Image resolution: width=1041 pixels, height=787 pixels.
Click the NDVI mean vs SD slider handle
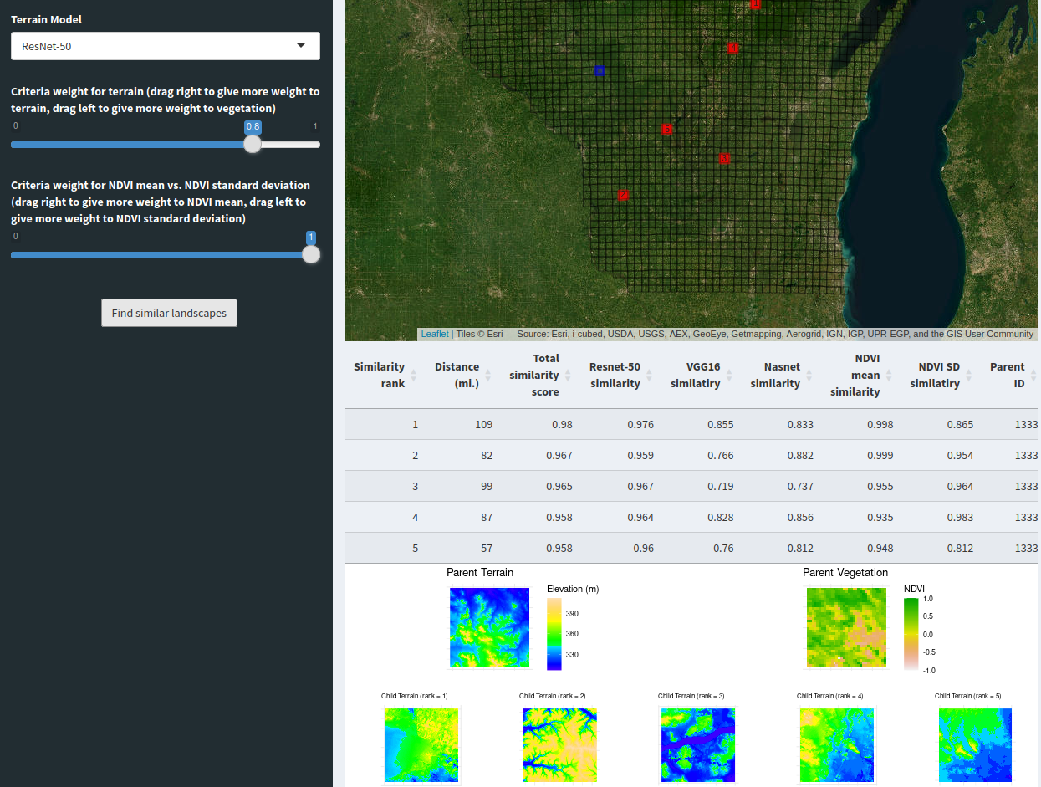click(311, 254)
